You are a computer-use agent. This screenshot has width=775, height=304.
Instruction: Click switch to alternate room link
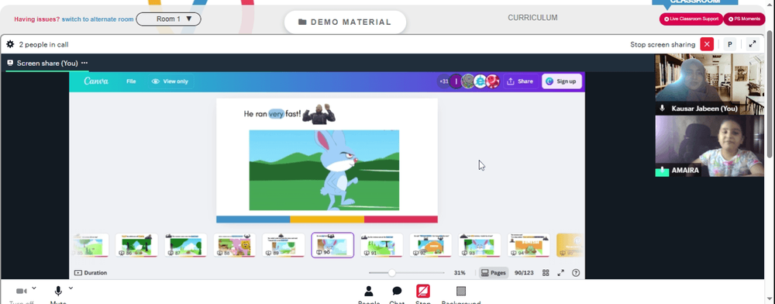click(98, 19)
